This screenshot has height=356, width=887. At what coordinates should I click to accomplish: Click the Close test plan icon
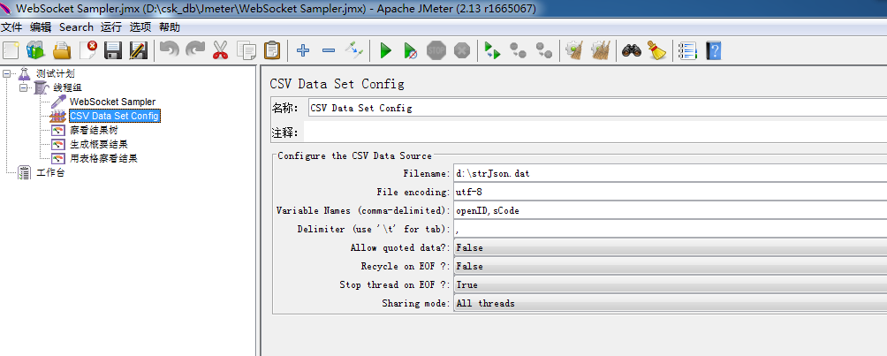pos(87,50)
